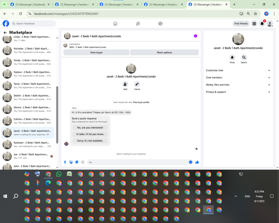The height and width of the screenshot is (223, 279).
Task: Click the View buyer profile link
Action: [141, 103]
